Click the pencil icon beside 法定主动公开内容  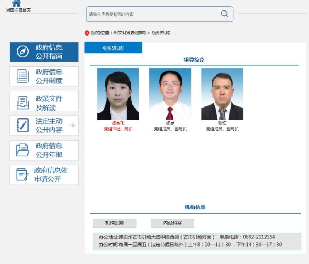click(22, 125)
